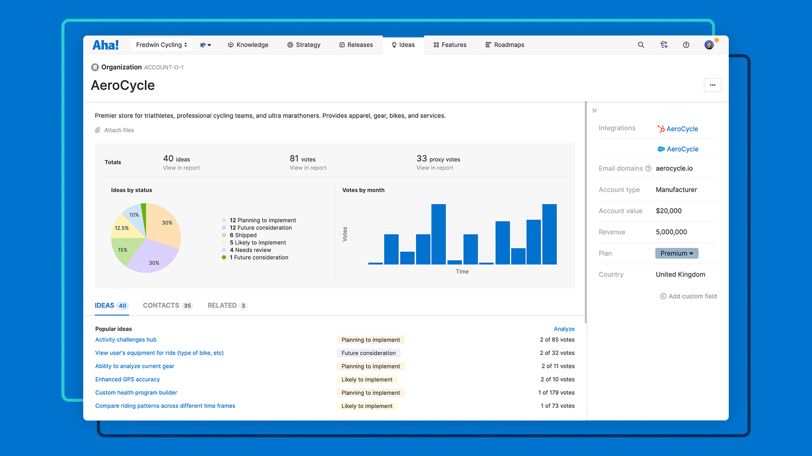Click the status badge for Activity challenges hub

tap(370, 340)
